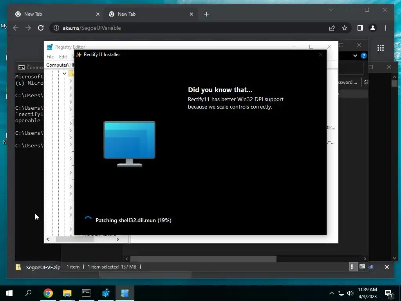The height and width of the screenshot is (301, 401).
Task: Click the volume speaker tray icon
Action: pos(350,293)
